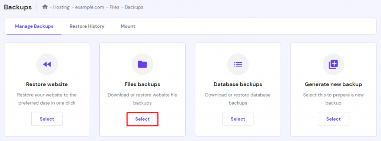
Task: Click the Database backups card title
Action: (x=238, y=84)
